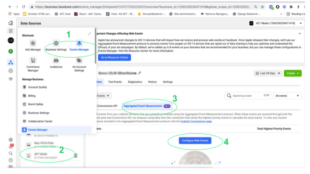The width and height of the screenshot is (310, 174).
Task: Click the icon beside AET Media data source
Action: point(76,156)
